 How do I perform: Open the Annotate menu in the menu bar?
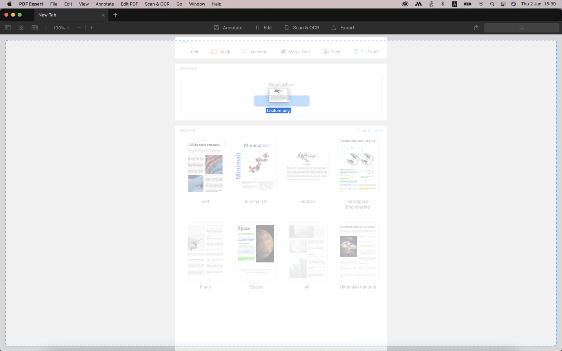(x=105, y=4)
